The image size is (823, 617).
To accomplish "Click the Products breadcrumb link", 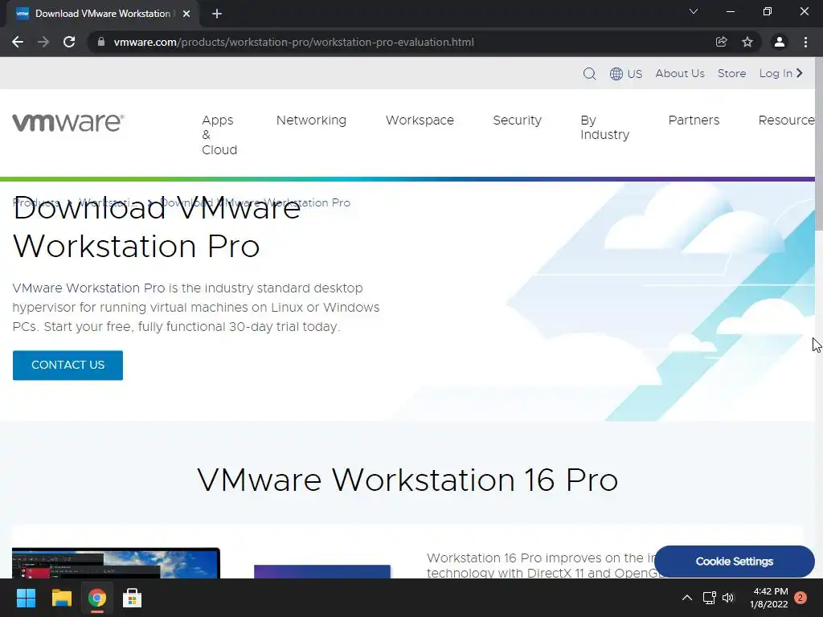I will click(35, 202).
